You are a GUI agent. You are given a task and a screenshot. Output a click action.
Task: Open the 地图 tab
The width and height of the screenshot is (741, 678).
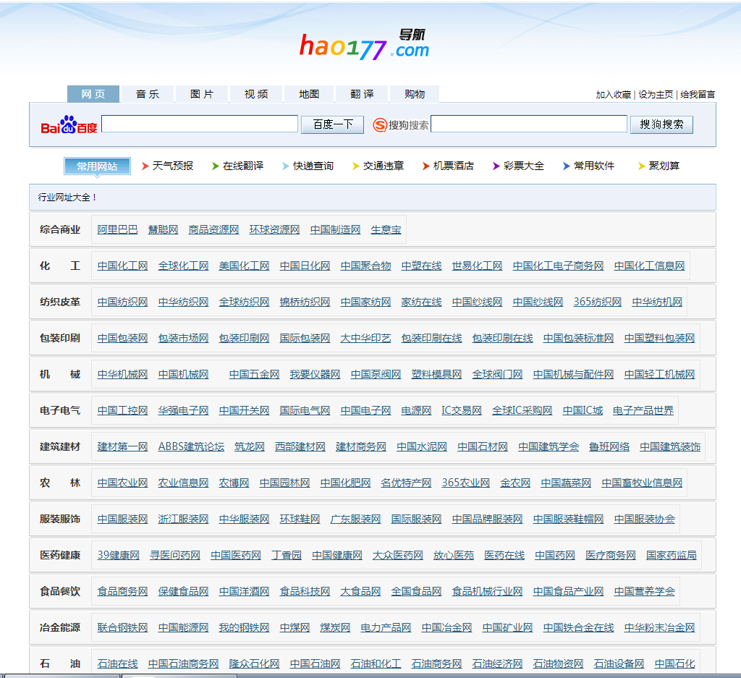pos(309,94)
